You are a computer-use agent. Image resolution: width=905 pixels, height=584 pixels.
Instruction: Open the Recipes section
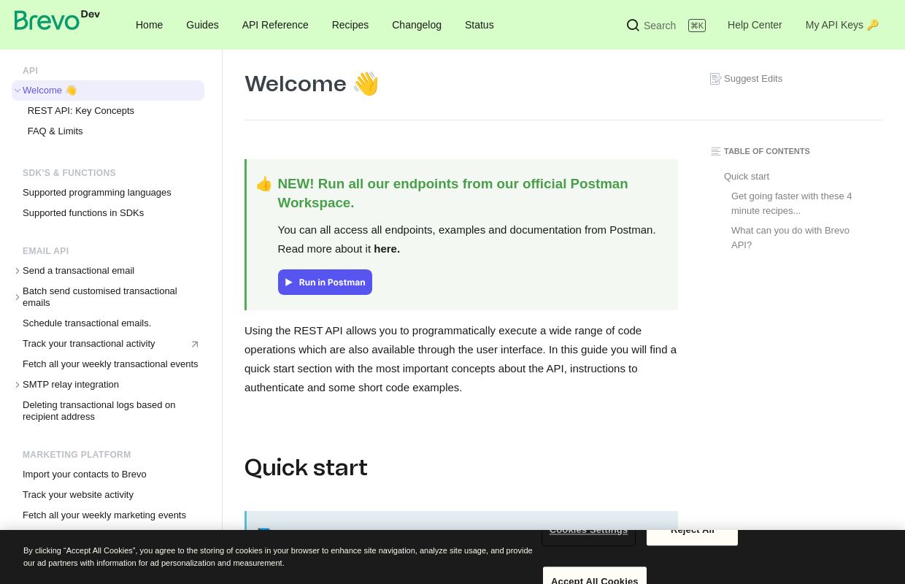click(x=350, y=25)
